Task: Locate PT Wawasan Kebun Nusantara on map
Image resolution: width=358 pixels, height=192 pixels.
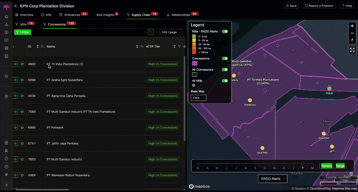Action: (x=15, y=175)
